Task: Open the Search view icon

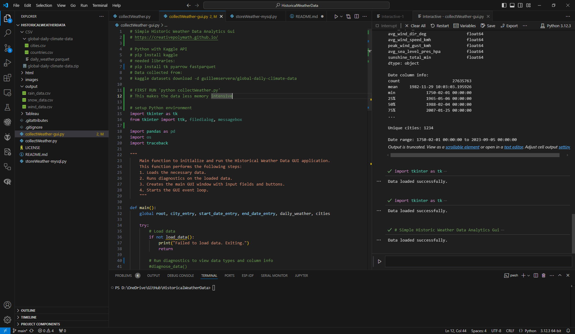Action: pyautogui.click(x=7, y=33)
